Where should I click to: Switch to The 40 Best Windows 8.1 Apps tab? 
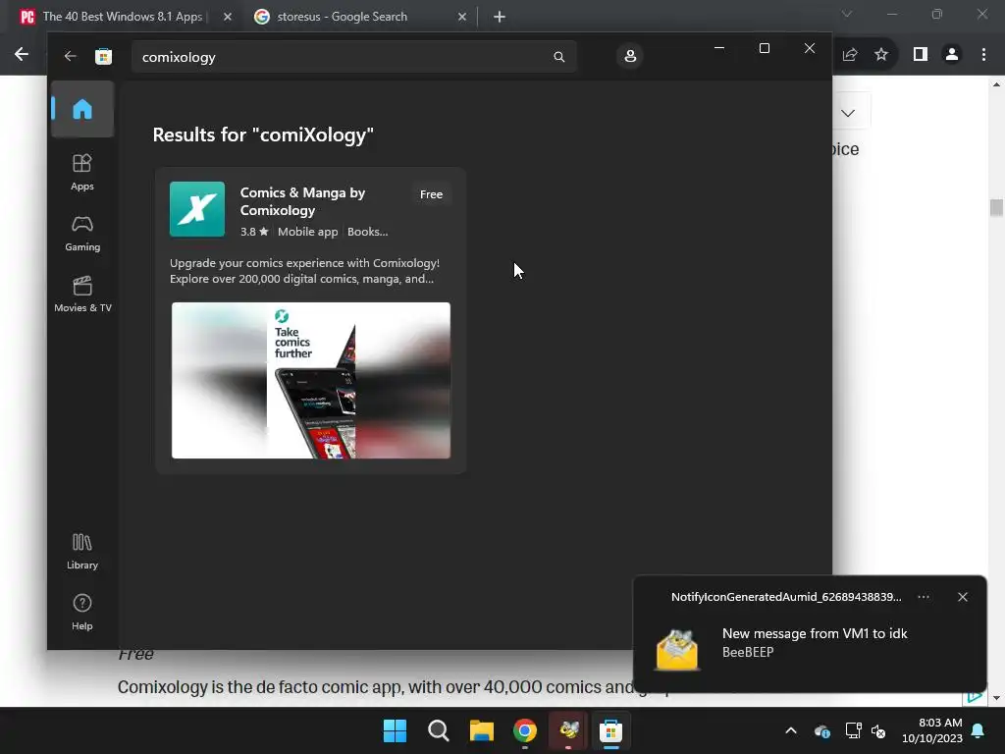click(x=122, y=17)
